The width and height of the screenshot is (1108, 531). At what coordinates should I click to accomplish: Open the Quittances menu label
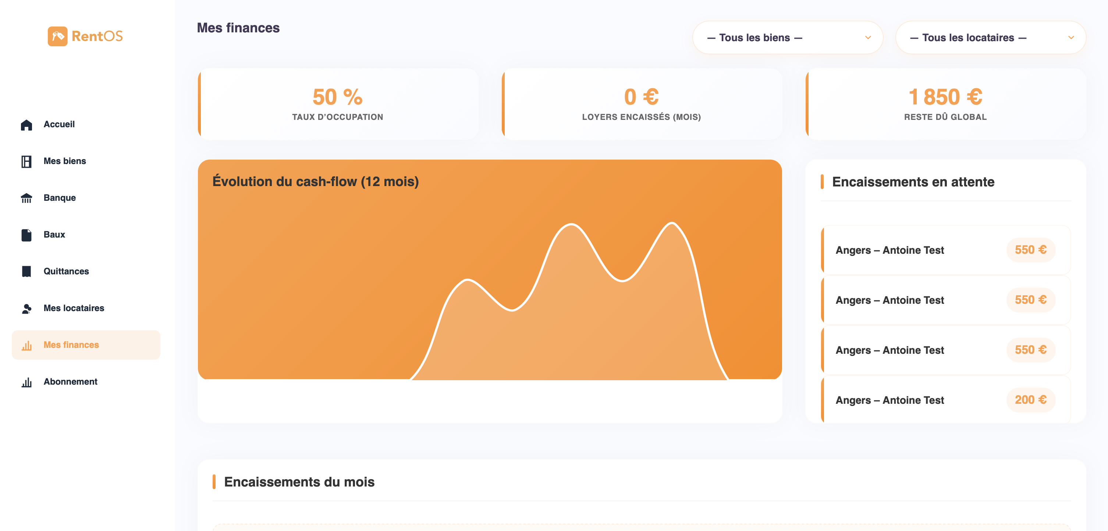[x=66, y=271]
